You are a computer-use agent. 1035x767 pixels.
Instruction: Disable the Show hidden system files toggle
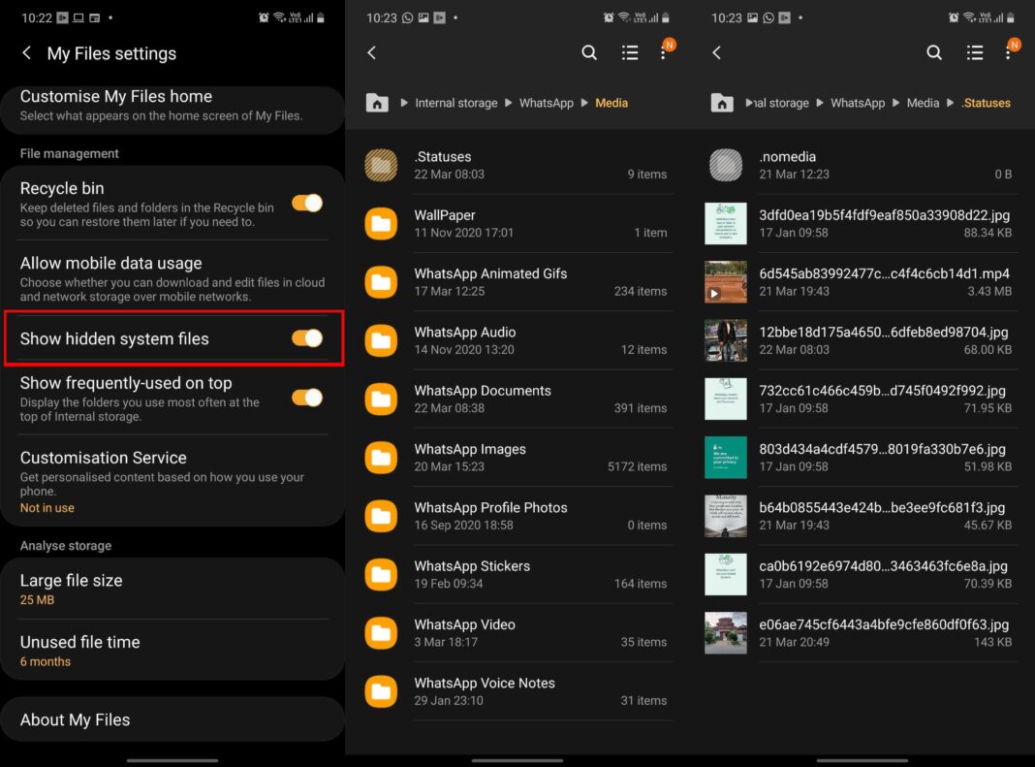307,338
